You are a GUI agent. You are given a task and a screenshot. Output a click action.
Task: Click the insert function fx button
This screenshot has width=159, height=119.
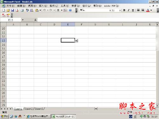click(x=35, y=20)
